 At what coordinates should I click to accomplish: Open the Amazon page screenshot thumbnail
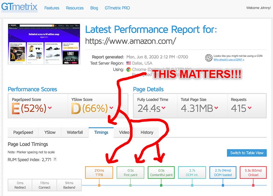(x=44, y=45)
